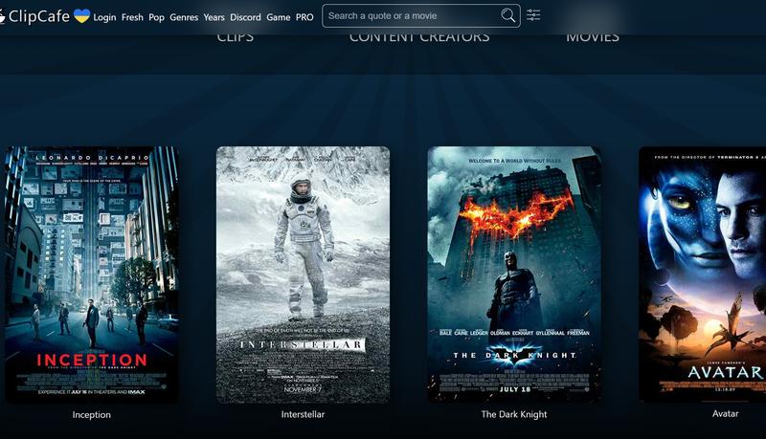Browse clips by Years
This screenshot has height=439, width=766.
[x=214, y=17]
